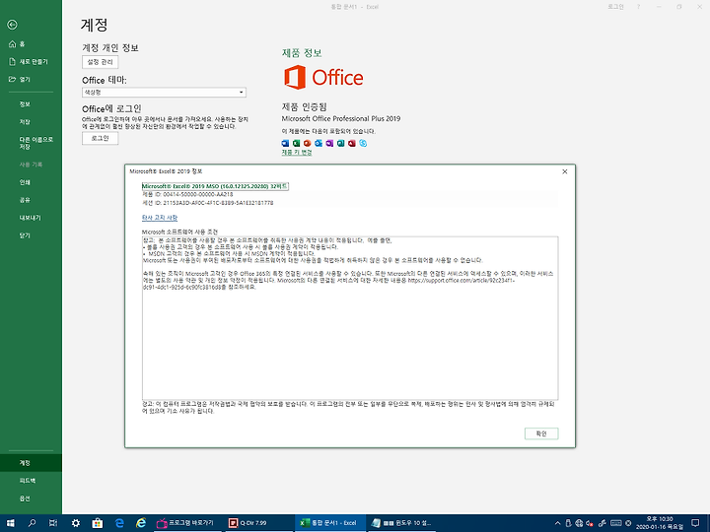Open the touch keyboard tray icon
Screen dimensions: 710x532
tap(615, 523)
